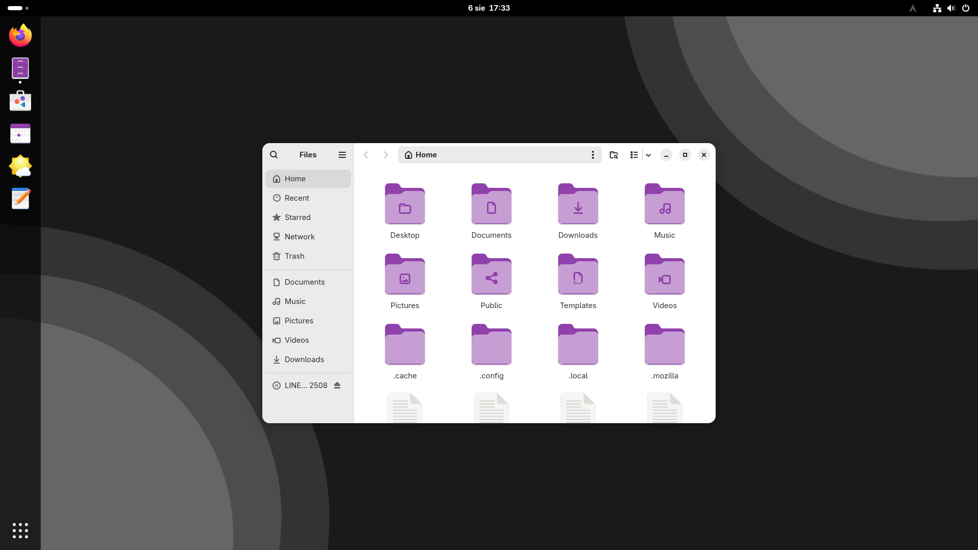978x550 pixels.
Task: Open Show Applications grid in dock
Action: point(20,531)
